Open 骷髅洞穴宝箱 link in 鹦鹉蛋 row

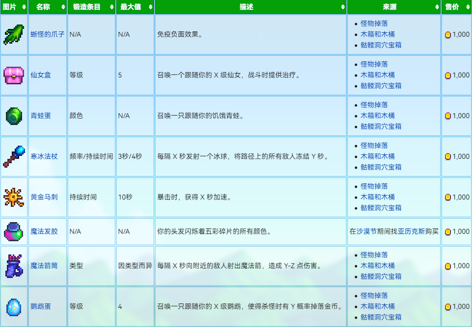point(381,317)
